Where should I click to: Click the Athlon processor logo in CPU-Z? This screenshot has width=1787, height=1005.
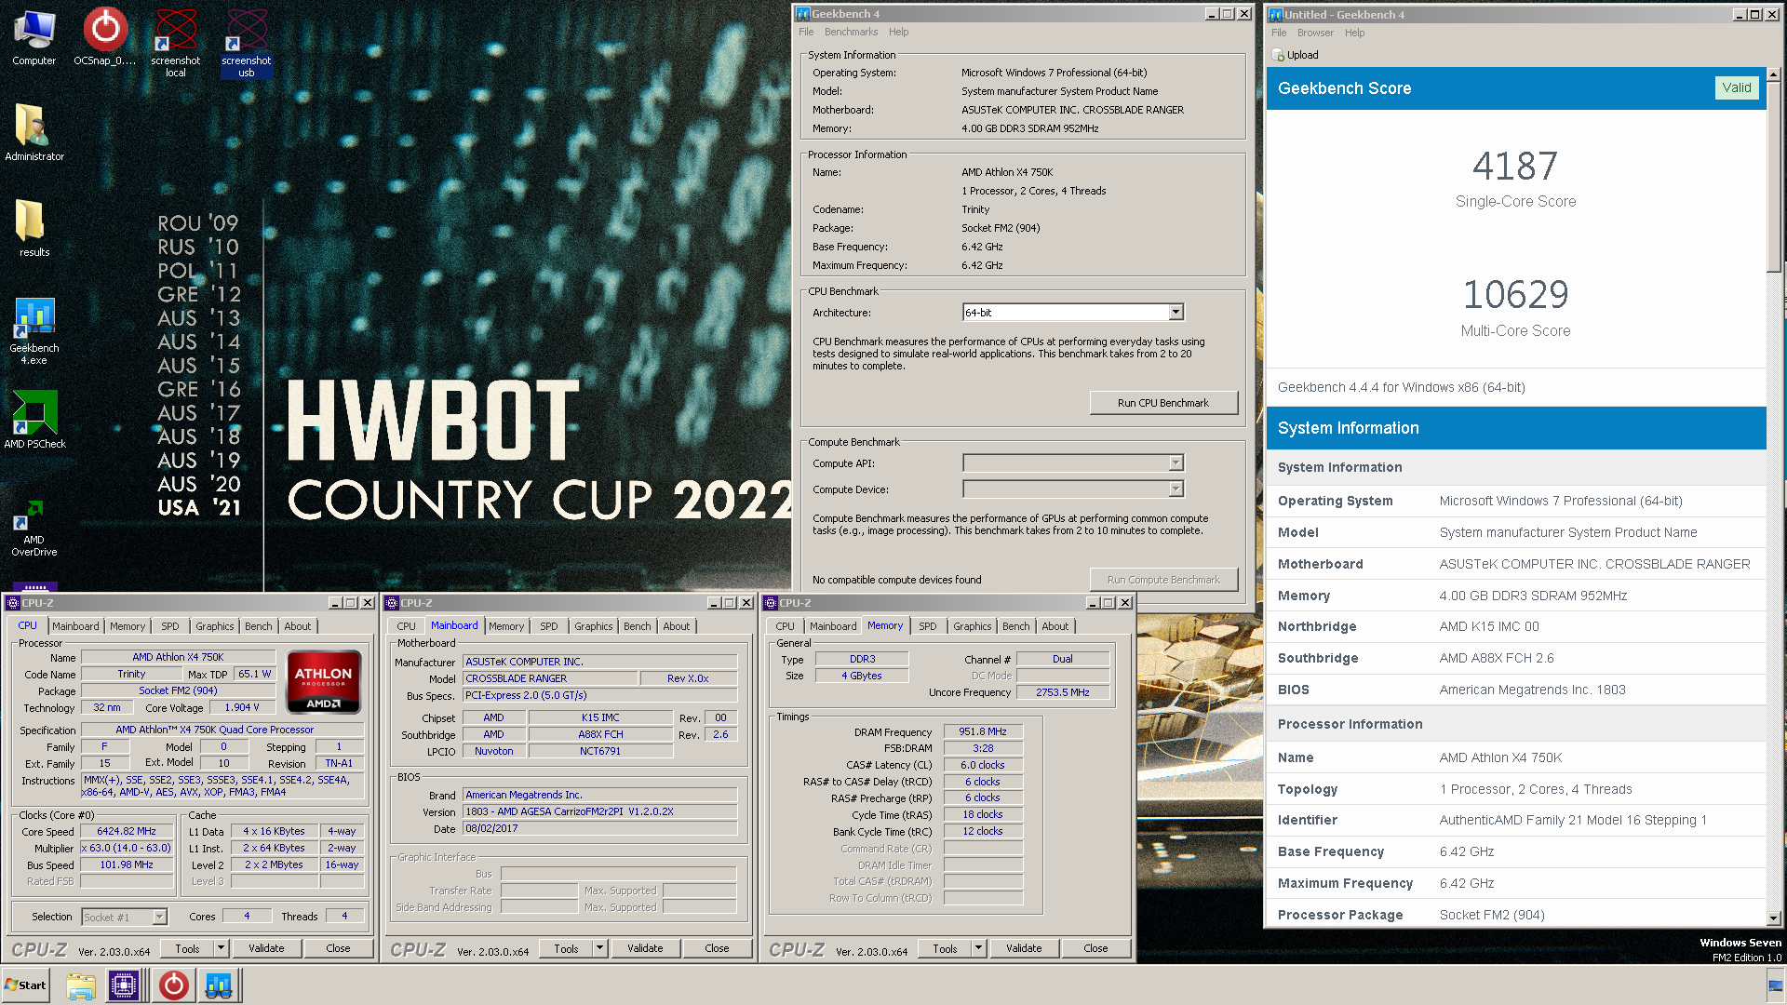323,682
